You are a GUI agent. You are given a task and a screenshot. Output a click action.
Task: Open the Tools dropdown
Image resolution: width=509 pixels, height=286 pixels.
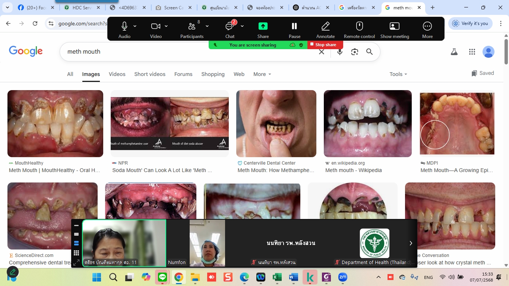click(x=398, y=74)
